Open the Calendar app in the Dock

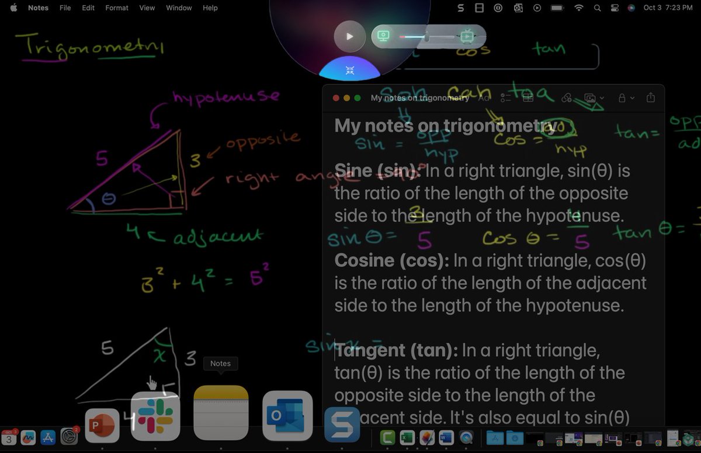click(9, 437)
